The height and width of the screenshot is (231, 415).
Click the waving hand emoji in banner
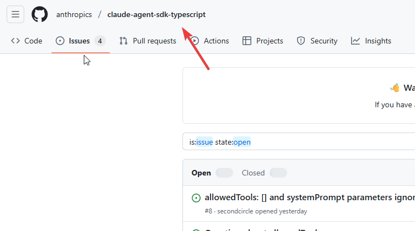[395, 88]
